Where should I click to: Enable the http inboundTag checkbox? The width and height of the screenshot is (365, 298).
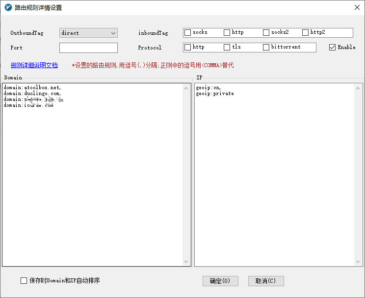click(x=227, y=32)
